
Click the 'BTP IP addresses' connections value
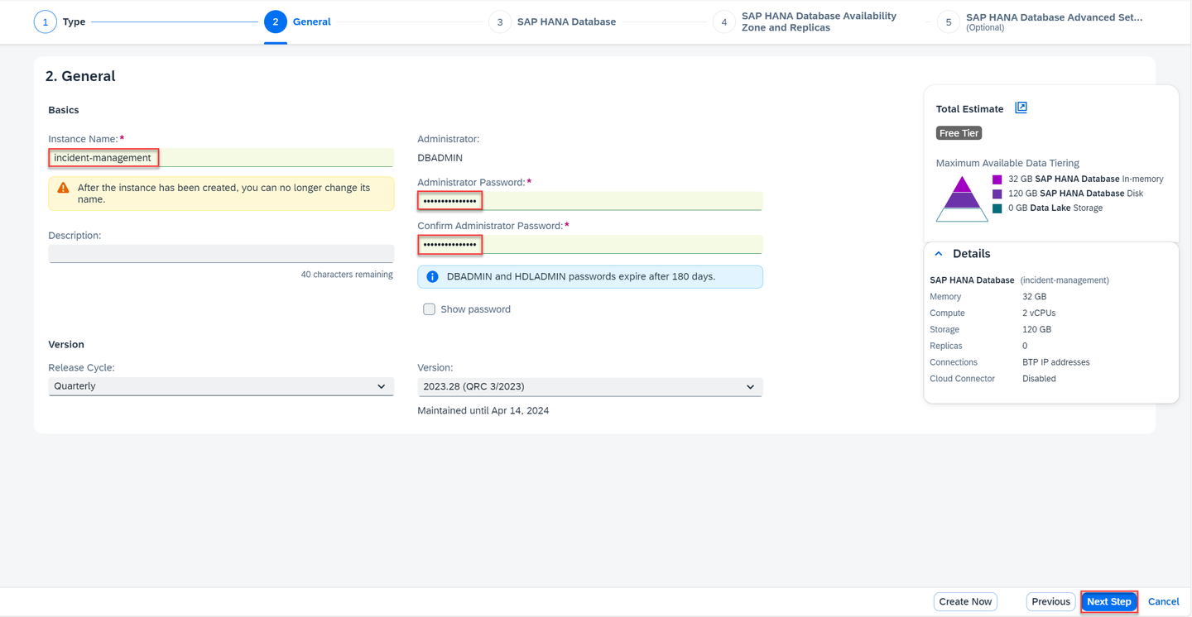tap(1055, 362)
